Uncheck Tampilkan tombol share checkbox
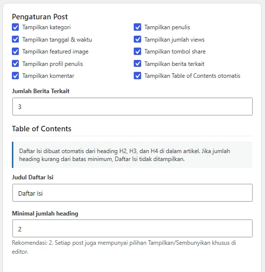Viewport: 265px width, 272px height. (137, 52)
